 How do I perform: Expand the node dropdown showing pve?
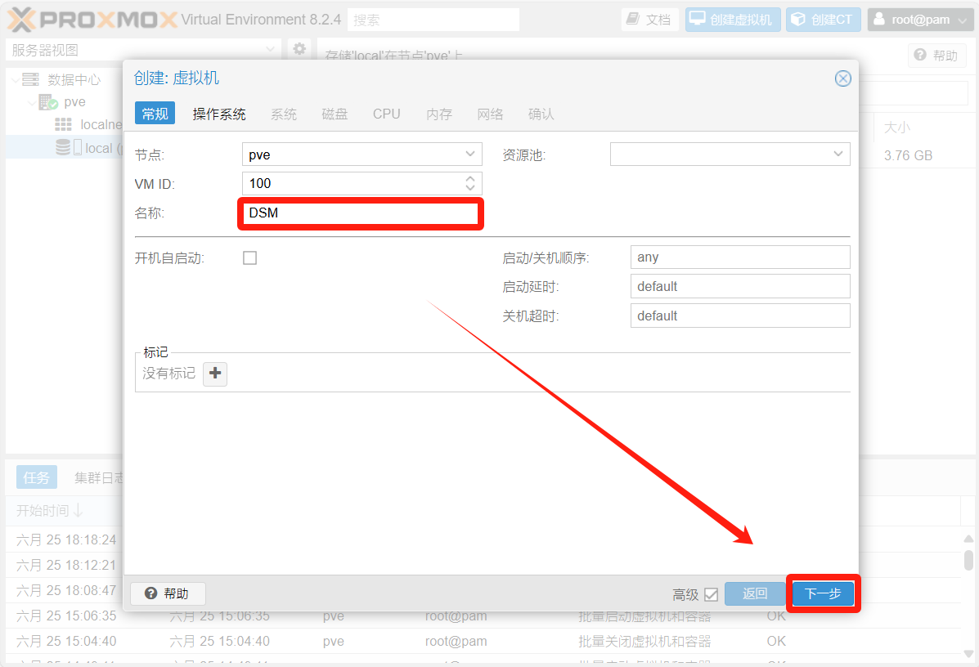[470, 154]
